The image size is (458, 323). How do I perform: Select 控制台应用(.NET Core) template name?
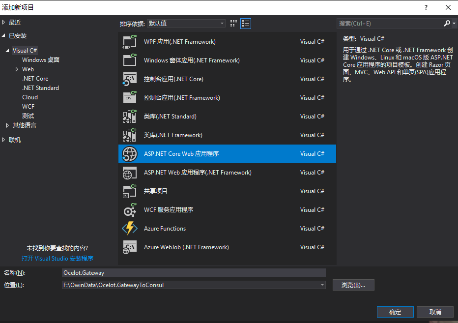(x=173, y=79)
